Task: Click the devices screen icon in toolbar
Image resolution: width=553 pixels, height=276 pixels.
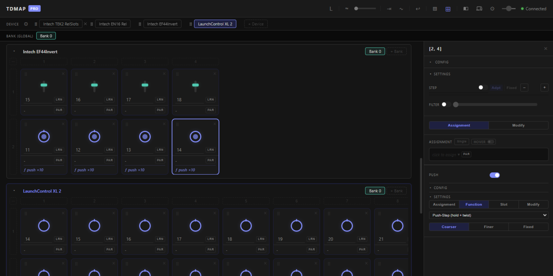Action: coord(479,9)
